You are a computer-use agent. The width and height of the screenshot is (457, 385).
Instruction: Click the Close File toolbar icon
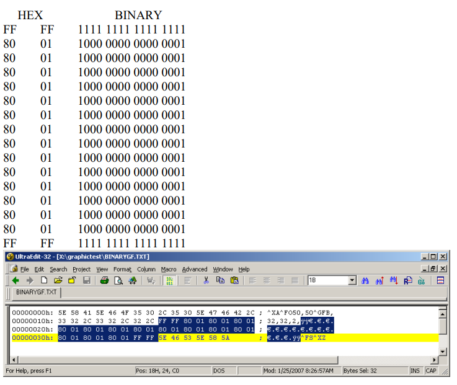[x=72, y=280]
